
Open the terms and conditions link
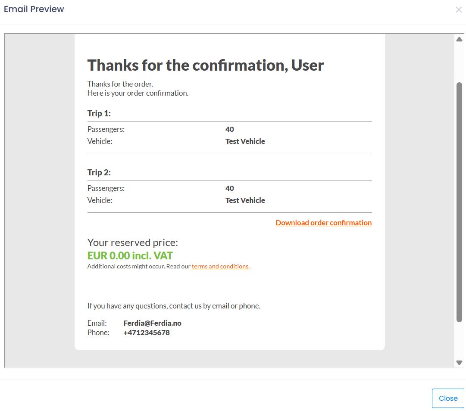pos(221,266)
